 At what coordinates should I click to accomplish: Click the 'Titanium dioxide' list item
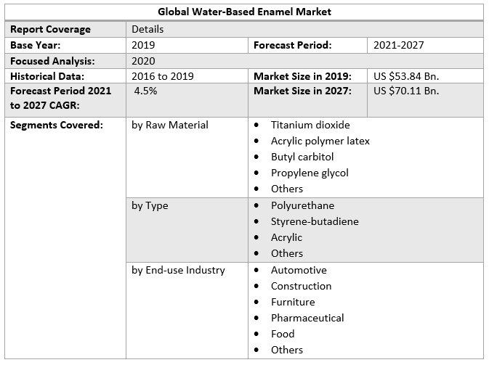coord(310,125)
